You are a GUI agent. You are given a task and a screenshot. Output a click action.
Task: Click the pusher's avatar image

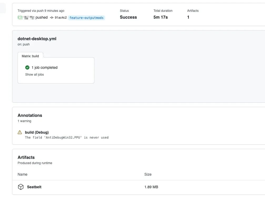pyautogui.click(x=20, y=18)
